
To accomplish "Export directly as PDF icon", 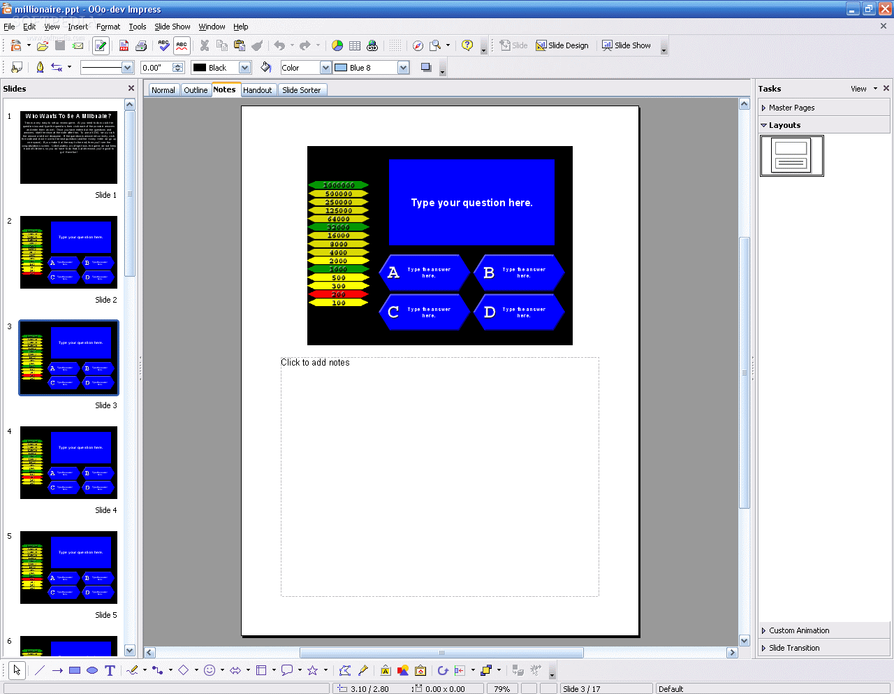I will 124,45.
